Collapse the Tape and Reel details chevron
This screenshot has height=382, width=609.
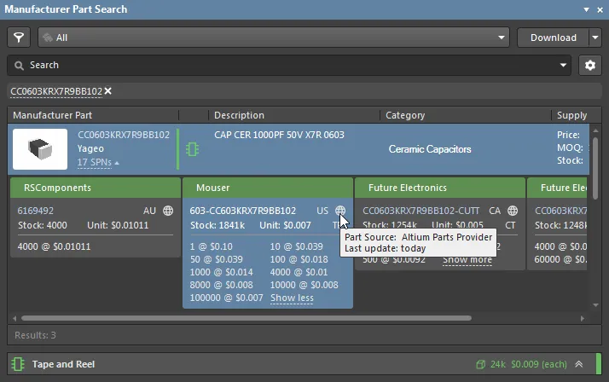(x=578, y=364)
